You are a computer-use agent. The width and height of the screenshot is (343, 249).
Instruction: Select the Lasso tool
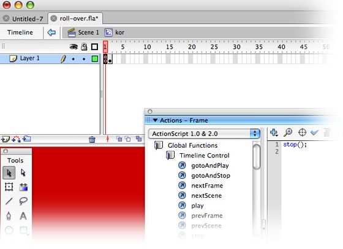(x=23, y=201)
